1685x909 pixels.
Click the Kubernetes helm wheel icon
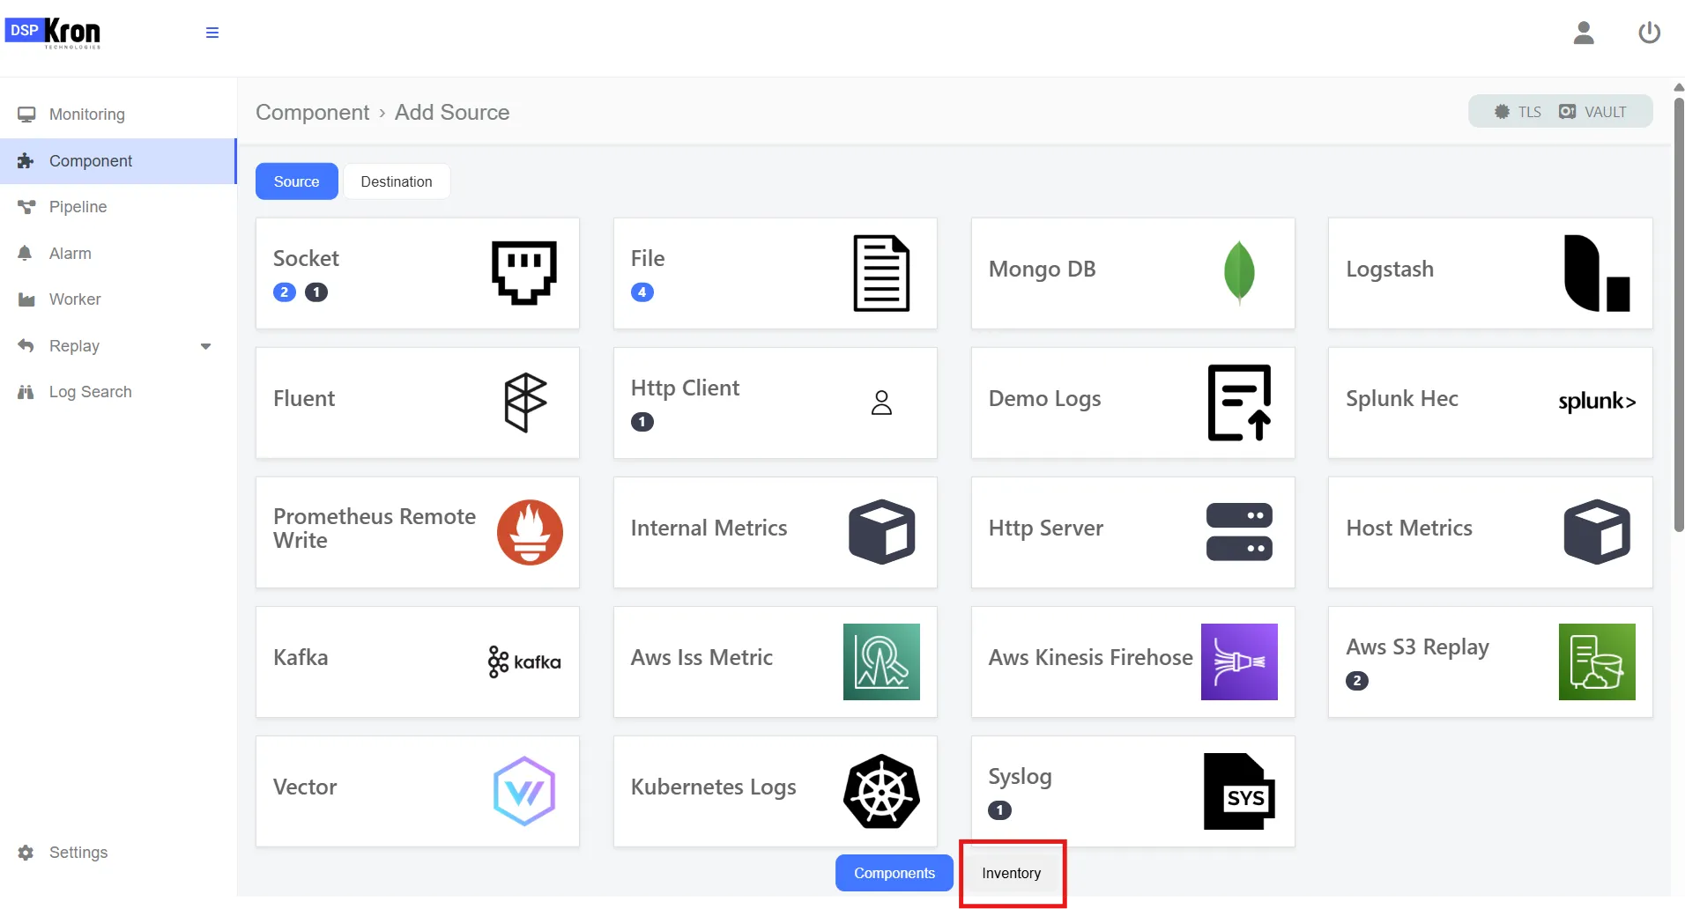(x=881, y=791)
